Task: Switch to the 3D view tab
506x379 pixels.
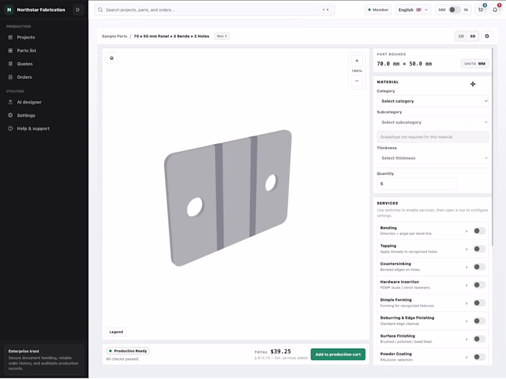Action: pyautogui.click(x=472, y=36)
